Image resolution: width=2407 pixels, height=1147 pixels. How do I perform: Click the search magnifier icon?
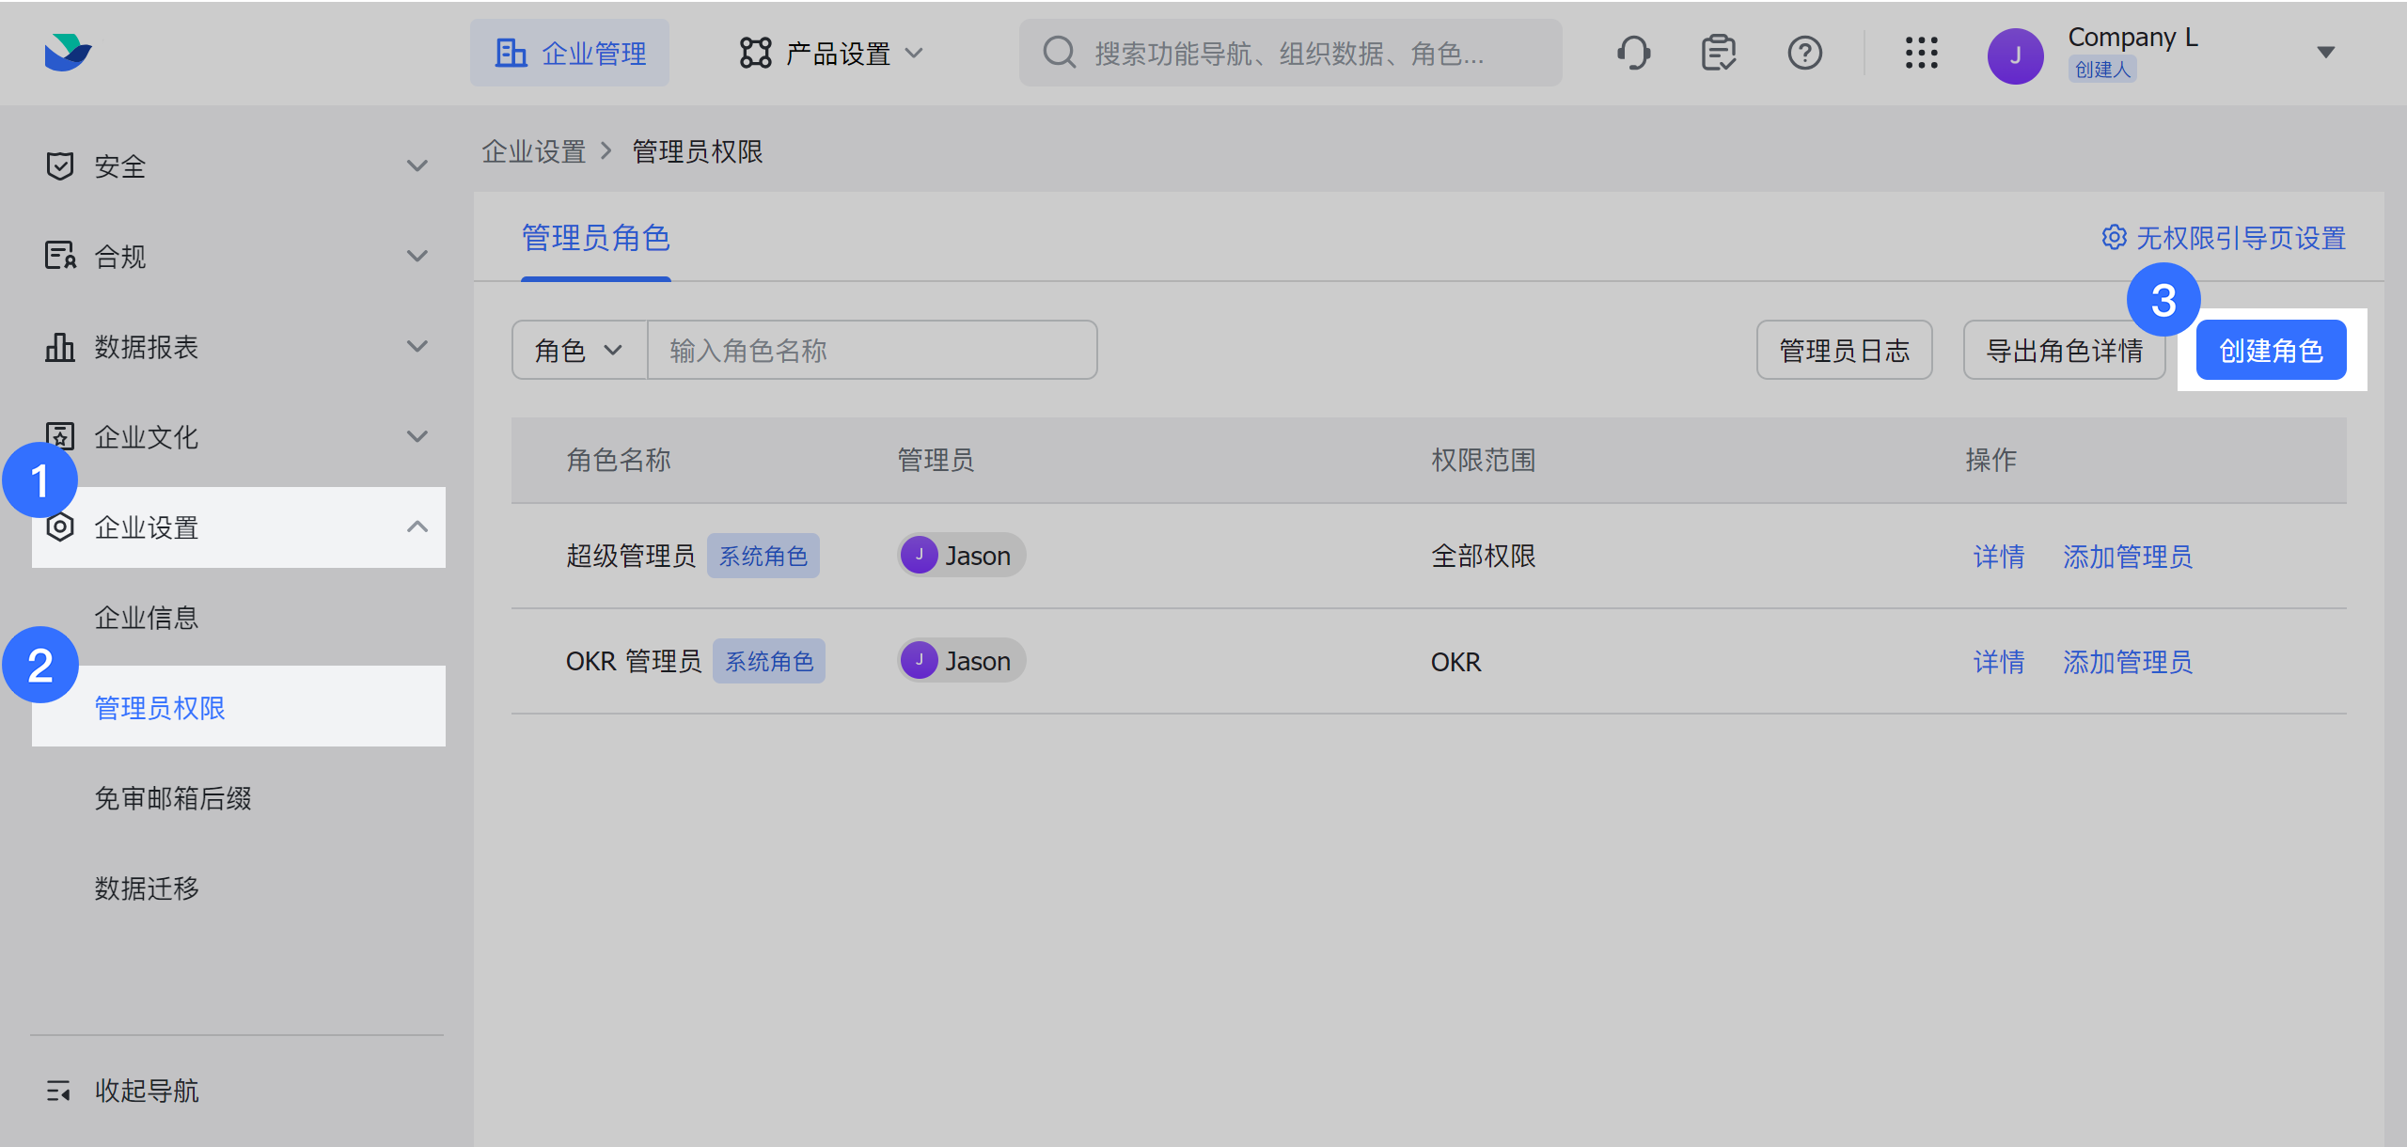click(x=1060, y=53)
